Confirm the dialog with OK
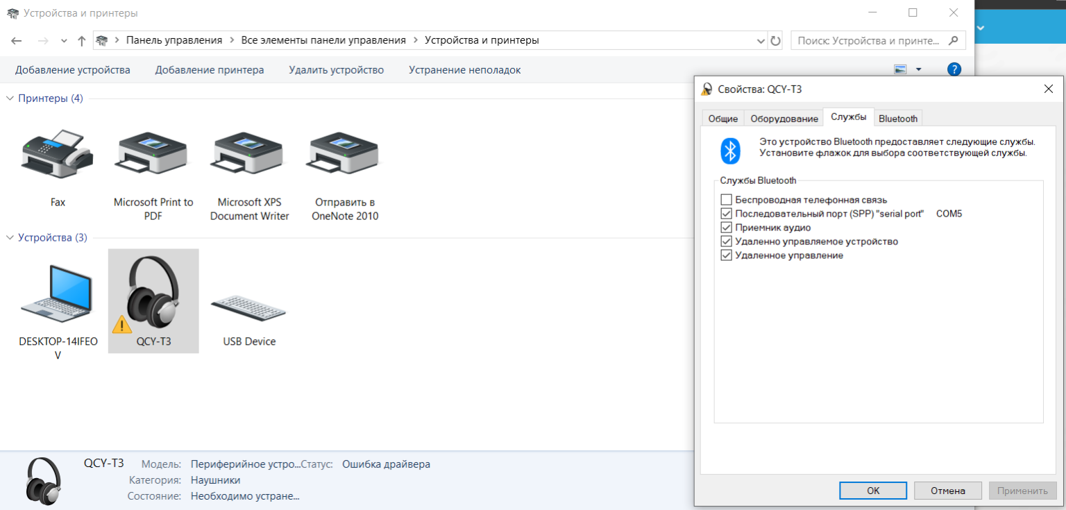 tap(873, 491)
